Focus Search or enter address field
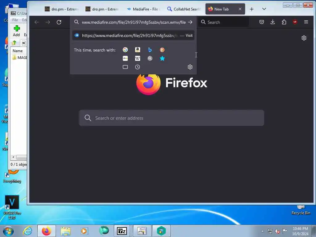This screenshot has width=316, height=237. pyautogui.click(x=172, y=118)
